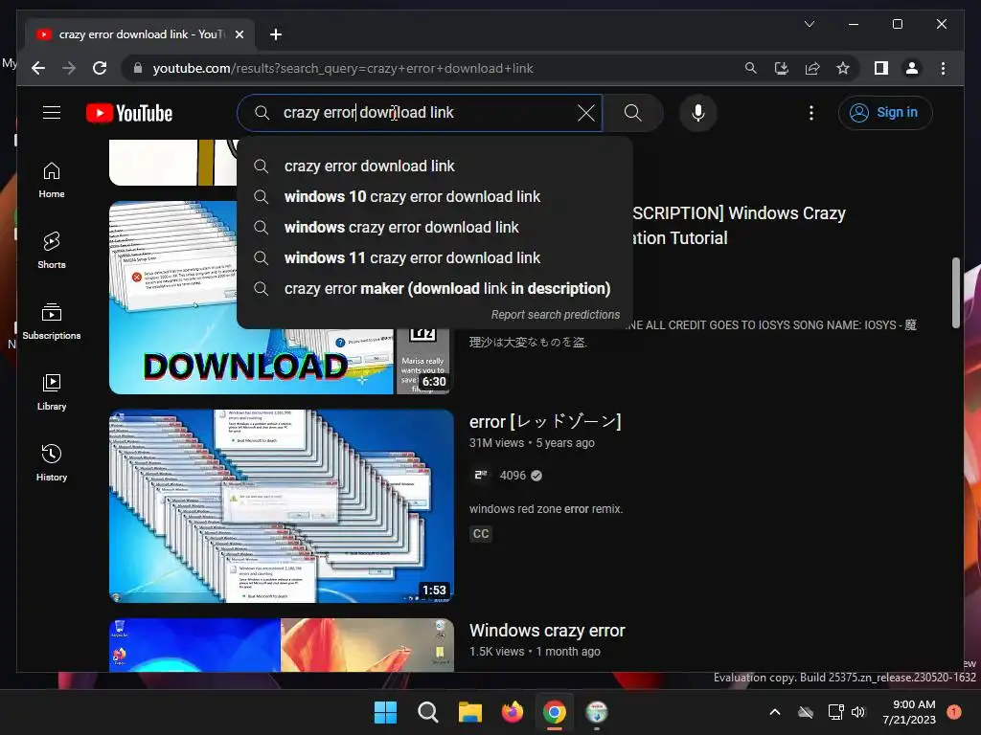Start voice search with microphone

click(x=698, y=113)
